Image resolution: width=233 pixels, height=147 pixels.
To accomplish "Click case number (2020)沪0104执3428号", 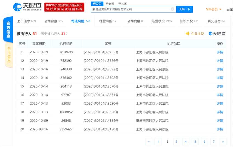I will (x=101, y=129).
